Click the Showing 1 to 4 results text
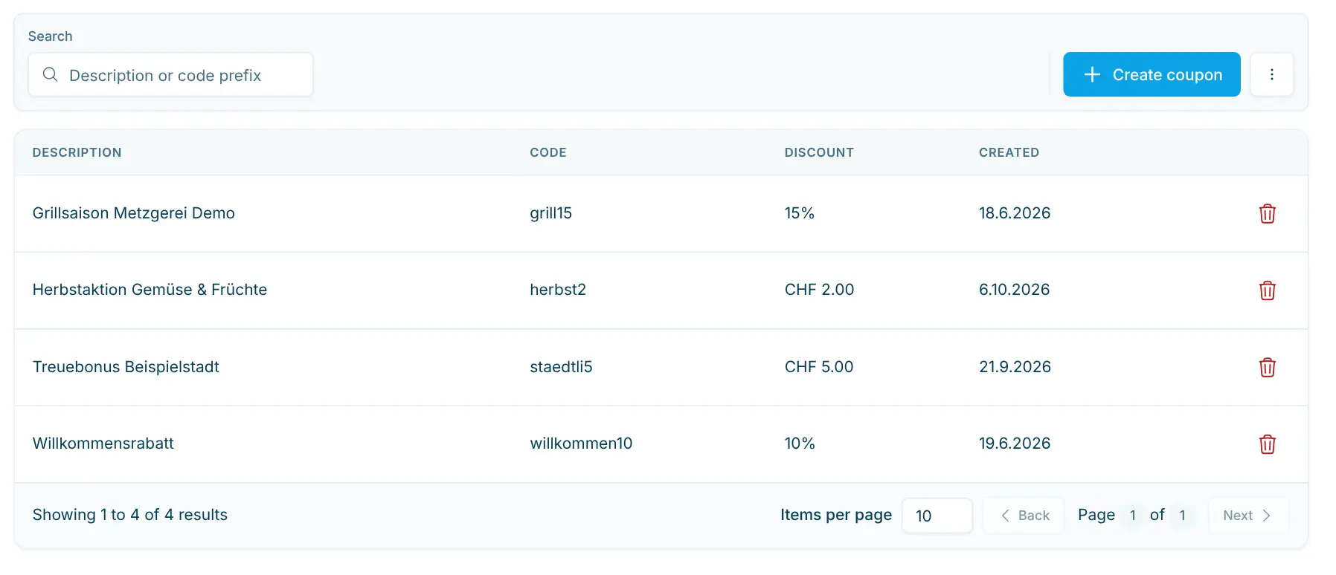 [x=130, y=515]
